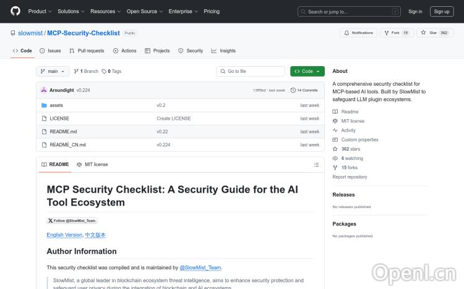The image size is (464, 289).
Task: Click the Sign up button
Action: point(442,11)
